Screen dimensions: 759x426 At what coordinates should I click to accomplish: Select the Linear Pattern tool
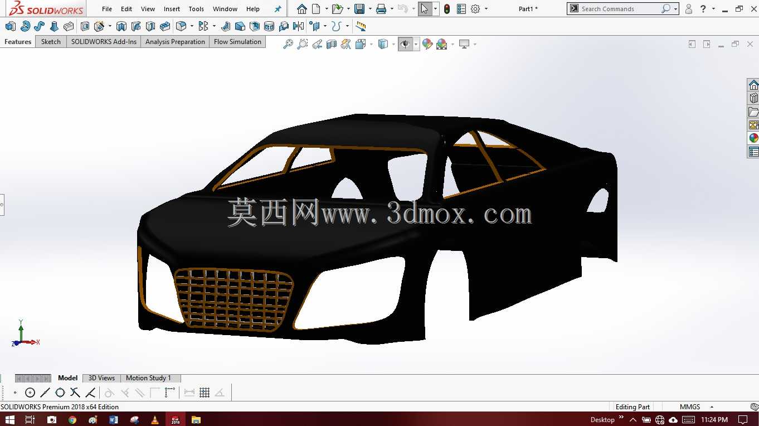203,26
